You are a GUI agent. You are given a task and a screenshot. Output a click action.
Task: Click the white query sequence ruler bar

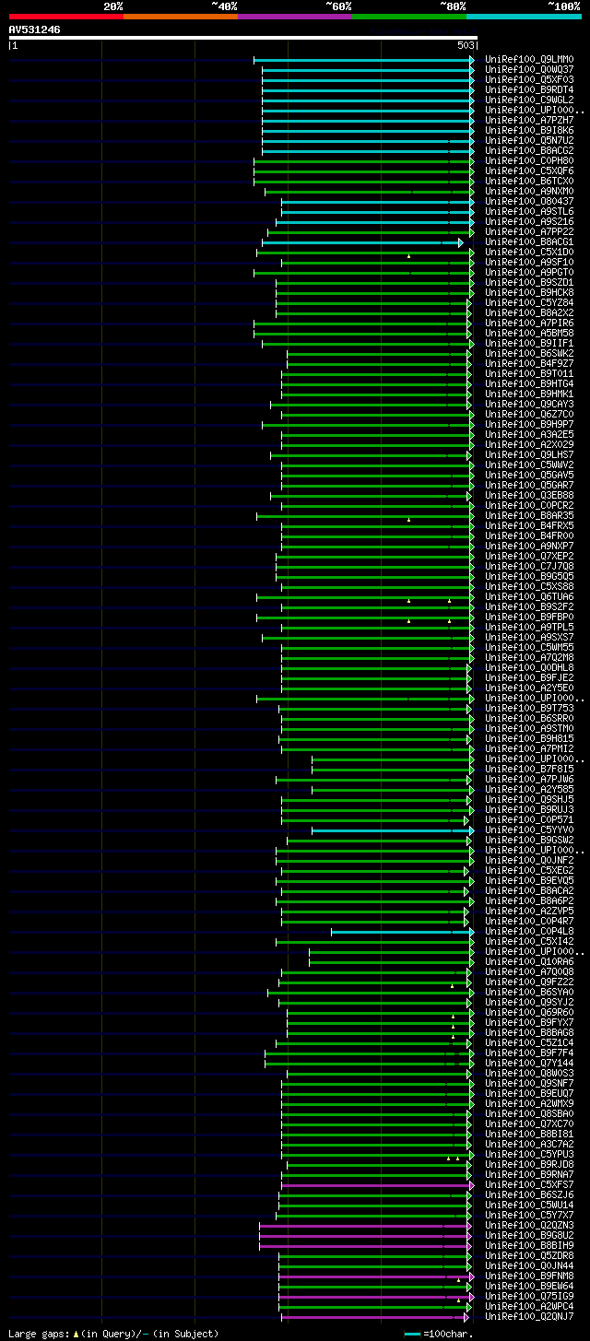pos(243,38)
